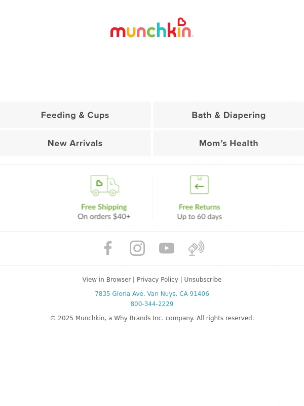Click the Free Shipping label
The width and height of the screenshot is (304, 406).
104,207
